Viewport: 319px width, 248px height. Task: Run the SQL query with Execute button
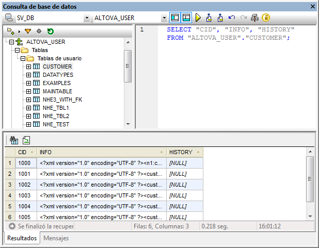pos(198,18)
